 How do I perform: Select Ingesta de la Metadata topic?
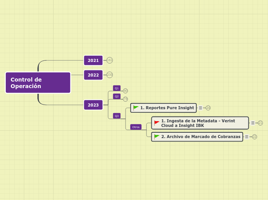point(200,123)
